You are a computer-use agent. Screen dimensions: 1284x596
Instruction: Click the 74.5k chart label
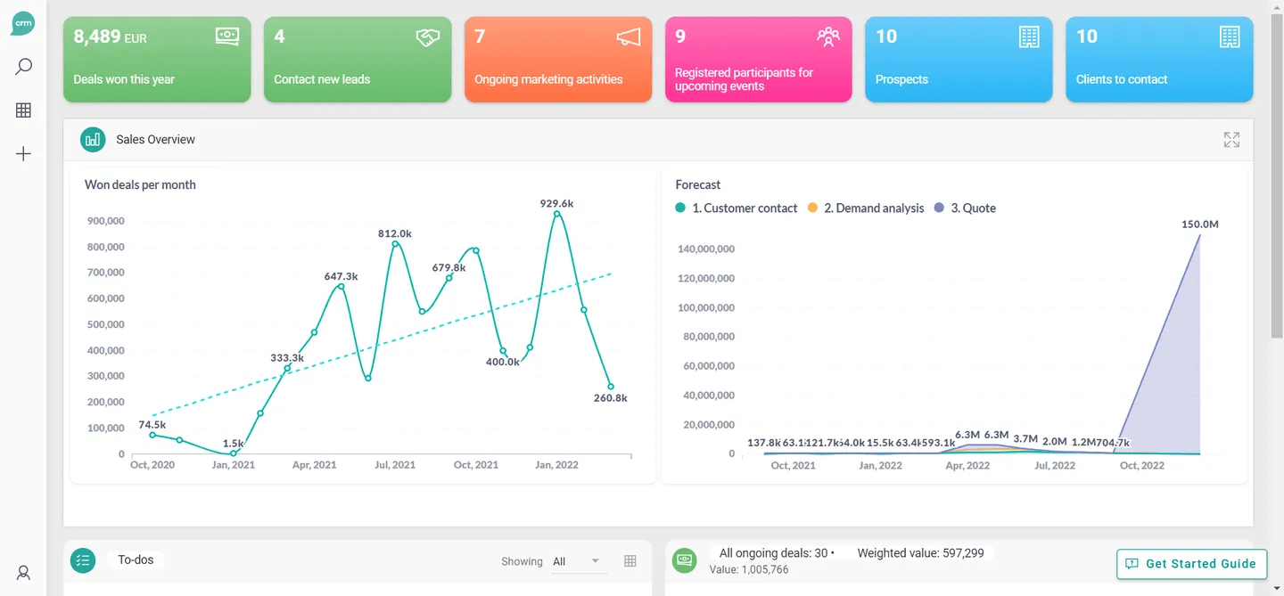pos(152,425)
